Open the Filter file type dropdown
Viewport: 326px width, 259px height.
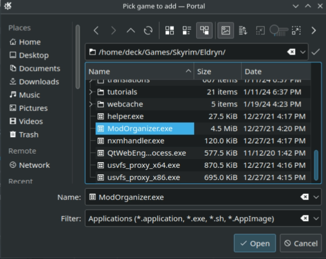click(x=316, y=219)
